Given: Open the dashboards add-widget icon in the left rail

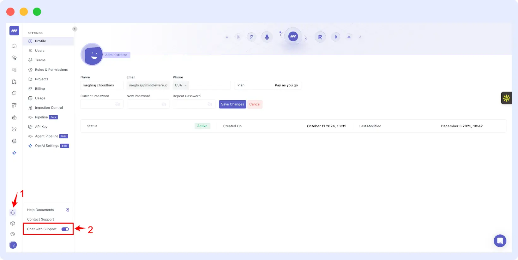Looking at the screenshot, I should tap(14, 105).
